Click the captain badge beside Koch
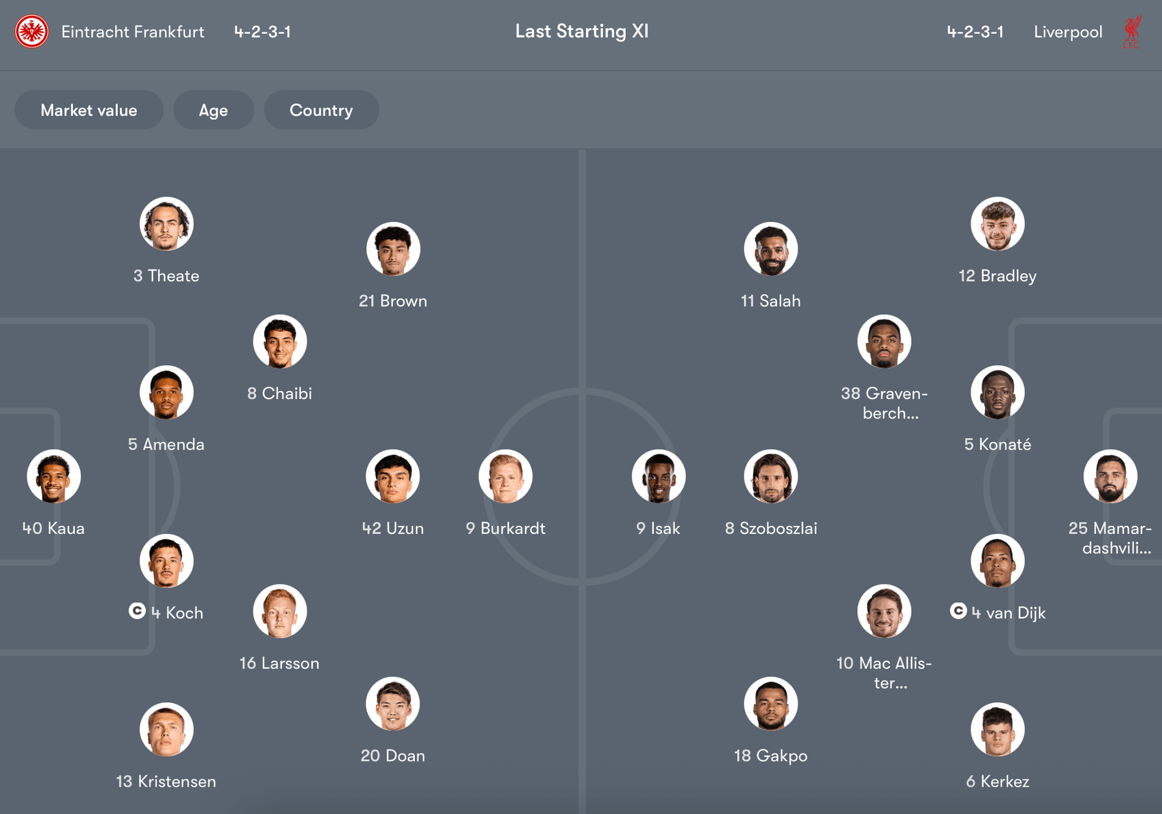Viewport: 1162px width, 814px height. click(x=137, y=611)
